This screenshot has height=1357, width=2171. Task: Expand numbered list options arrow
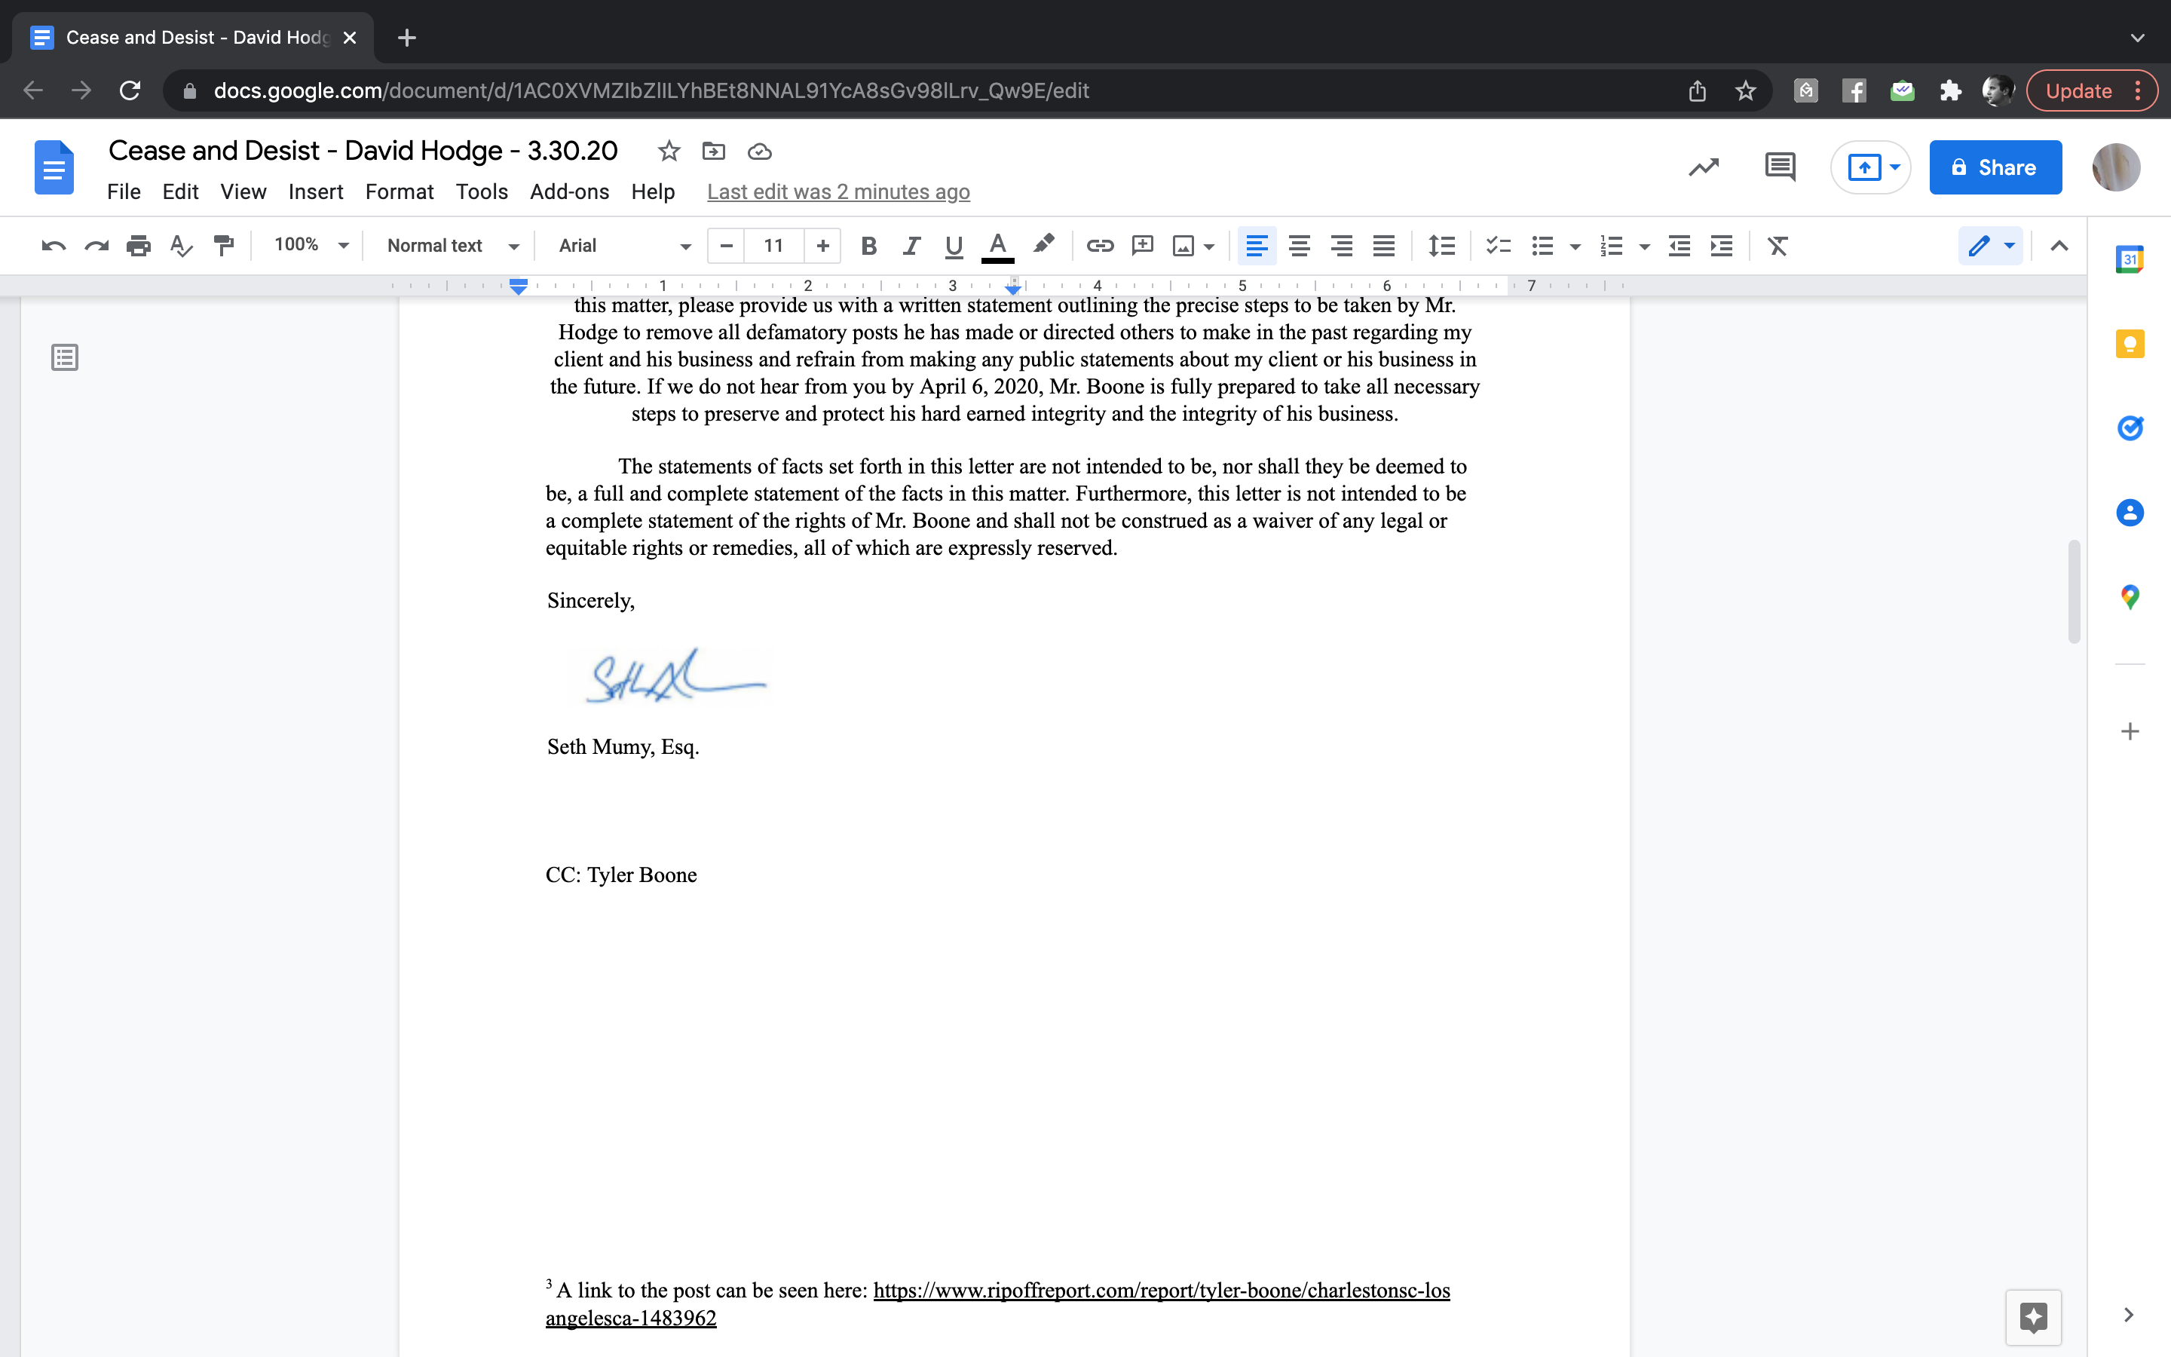pyautogui.click(x=1644, y=247)
